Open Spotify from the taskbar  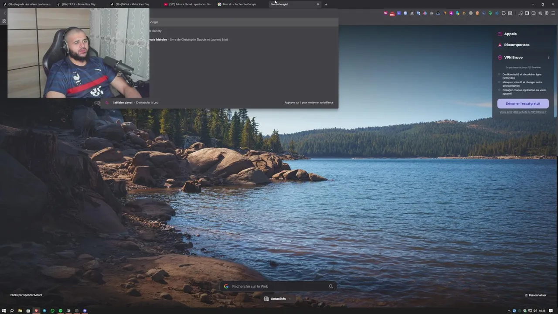pyautogui.click(x=61, y=311)
